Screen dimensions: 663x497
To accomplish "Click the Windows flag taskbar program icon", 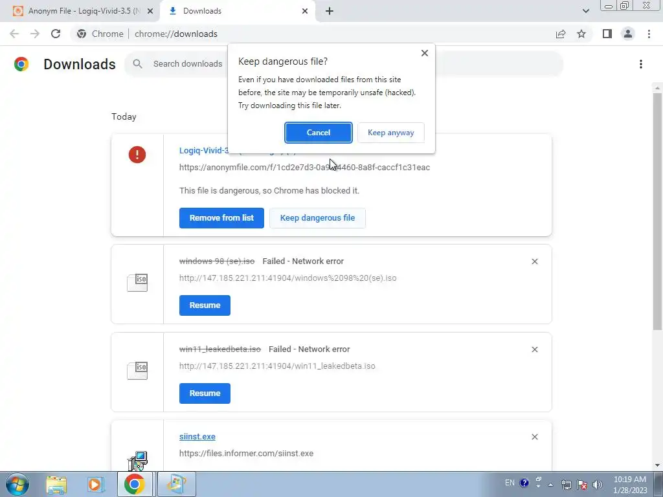I will tap(176, 484).
